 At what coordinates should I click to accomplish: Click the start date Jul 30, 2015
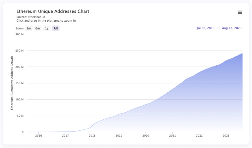click(206, 28)
